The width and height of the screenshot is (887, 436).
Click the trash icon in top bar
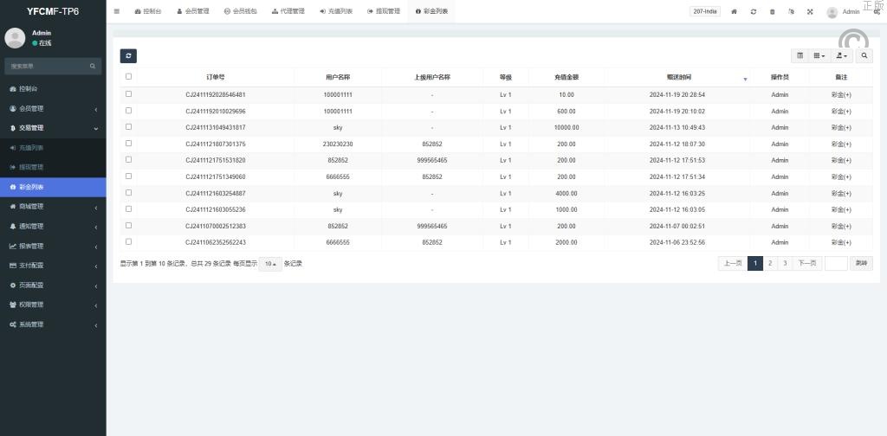click(773, 11)
